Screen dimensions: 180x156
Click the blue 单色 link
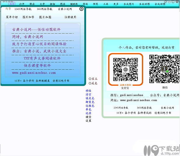click(88, 110)
